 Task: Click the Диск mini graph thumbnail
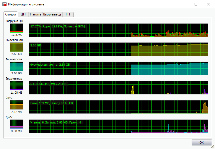click(17, 124)
